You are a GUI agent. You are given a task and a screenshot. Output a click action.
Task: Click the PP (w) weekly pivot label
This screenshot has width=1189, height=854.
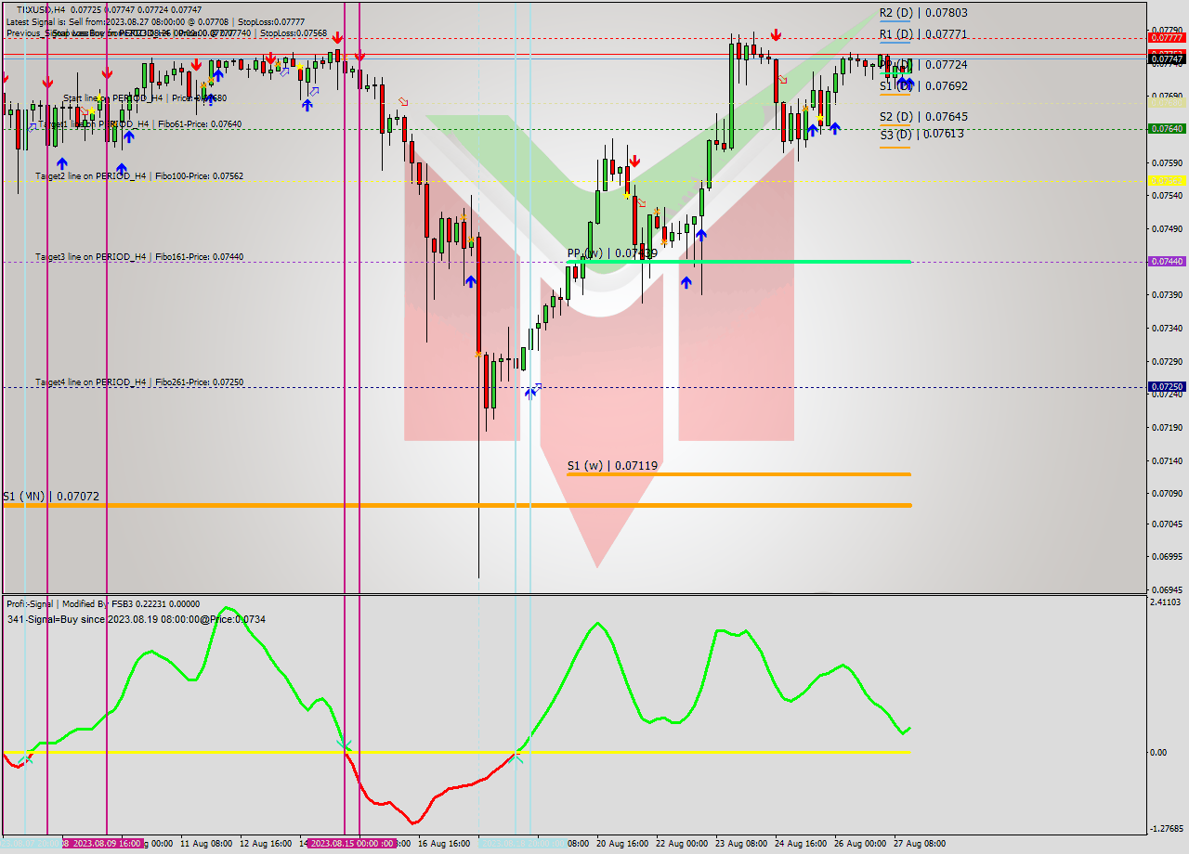612,252
